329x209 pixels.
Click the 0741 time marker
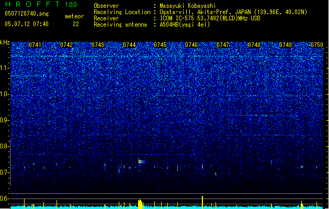point(35,45)
